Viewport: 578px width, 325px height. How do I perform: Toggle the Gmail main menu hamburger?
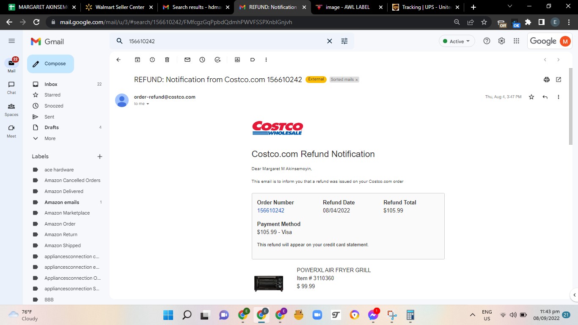pyautogui.click(x=11, y=41)
